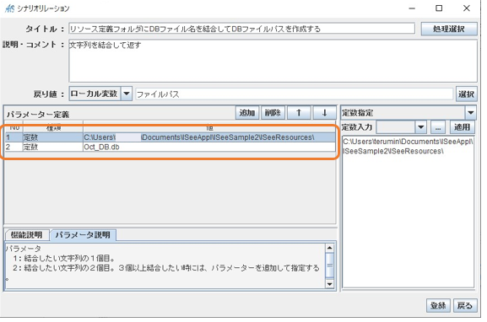Click the constant value text area showing ISeeResources path
The width and height of the screenshot is (487, 322).
(408, 212)
